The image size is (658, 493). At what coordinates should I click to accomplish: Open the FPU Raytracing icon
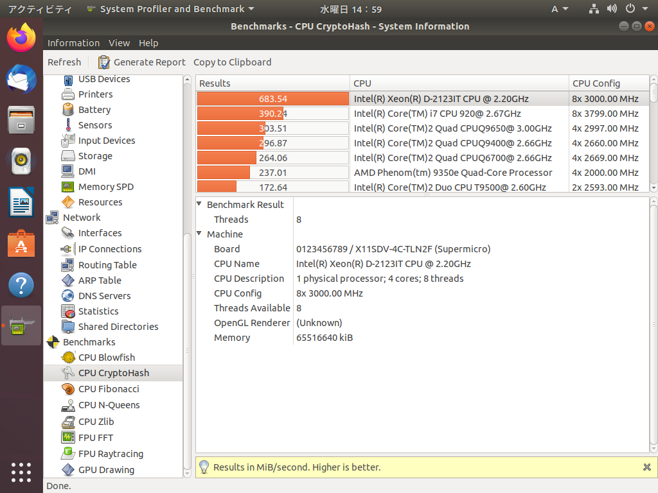click(68, 454)
